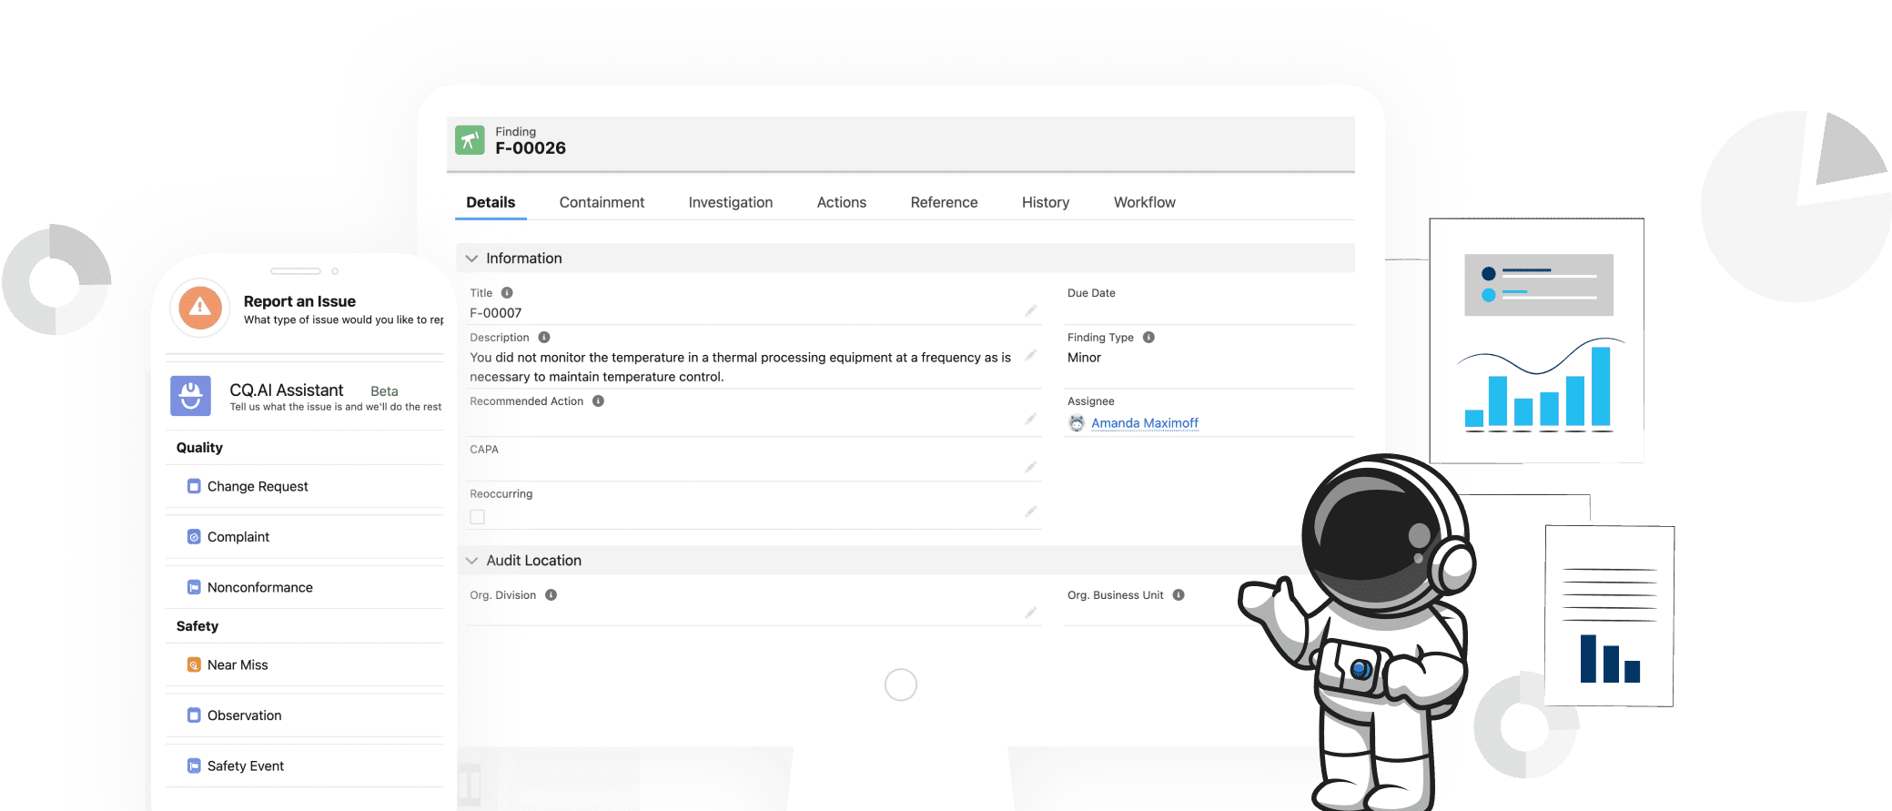The width and height of the screenshot is (1892, 811).
Task: Click the info icon beside Org. Division
Action: pos(551,595)
